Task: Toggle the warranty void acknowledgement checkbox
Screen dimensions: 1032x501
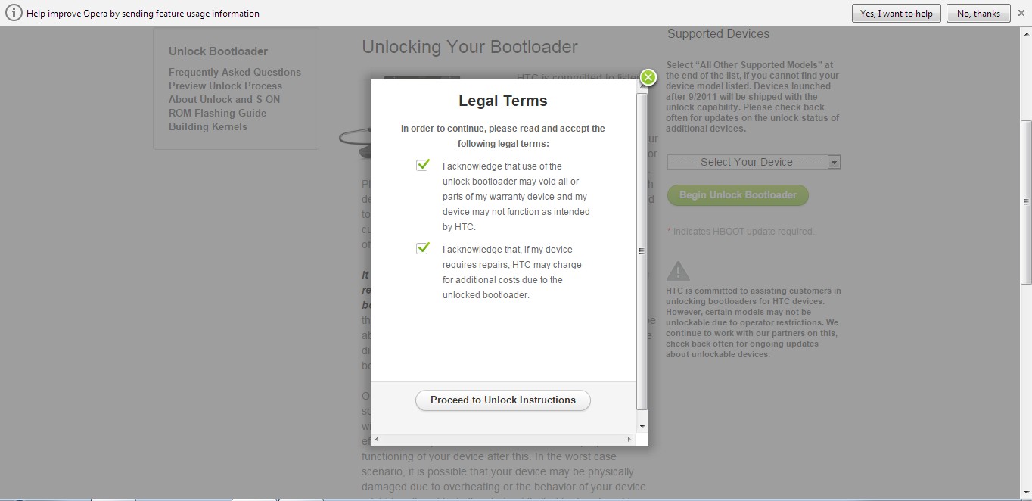Action: pyautogui.click(x=423, y=165)
